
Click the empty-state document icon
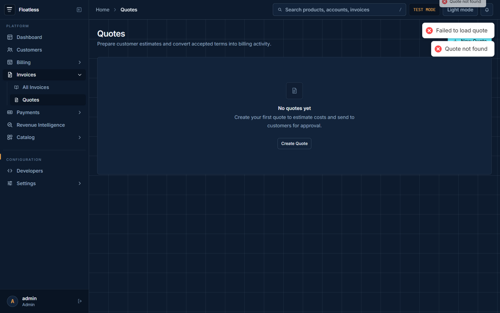(x=294, y=91)
